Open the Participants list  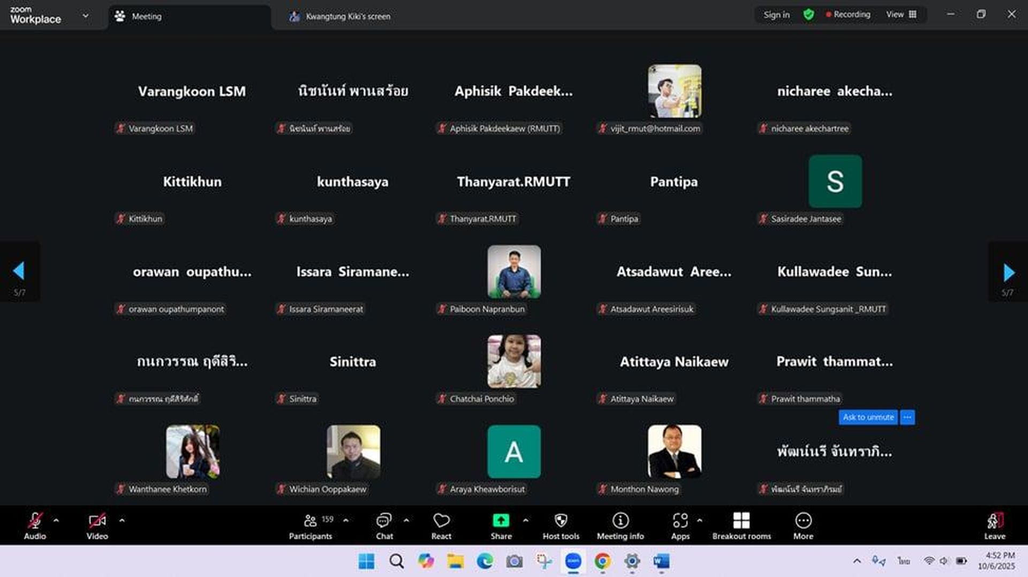[x=311, y=521]
